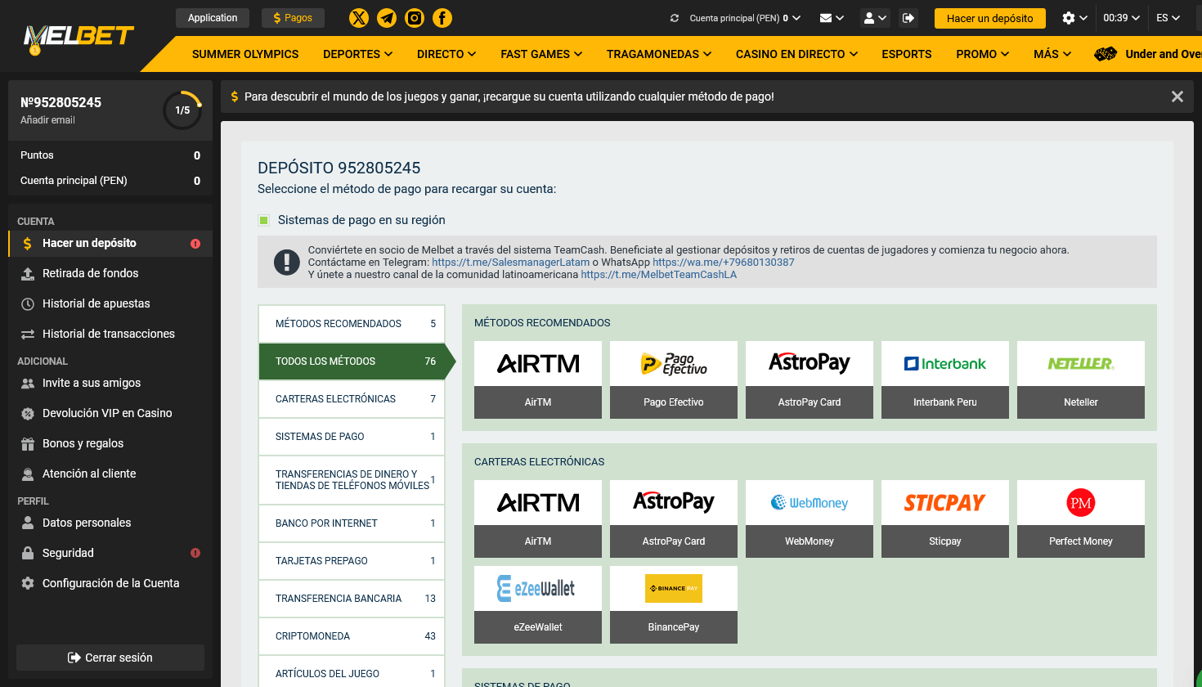1202x687 pixels.
Task: Open ESPORTS nav item
Action: (x=906, y=54)
